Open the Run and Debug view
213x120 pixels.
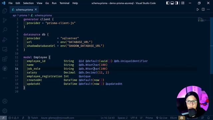pyautogui.click(x=5, y=40)
